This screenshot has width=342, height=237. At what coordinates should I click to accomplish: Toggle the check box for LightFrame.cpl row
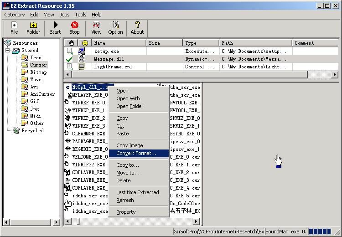tap(69, 67)
